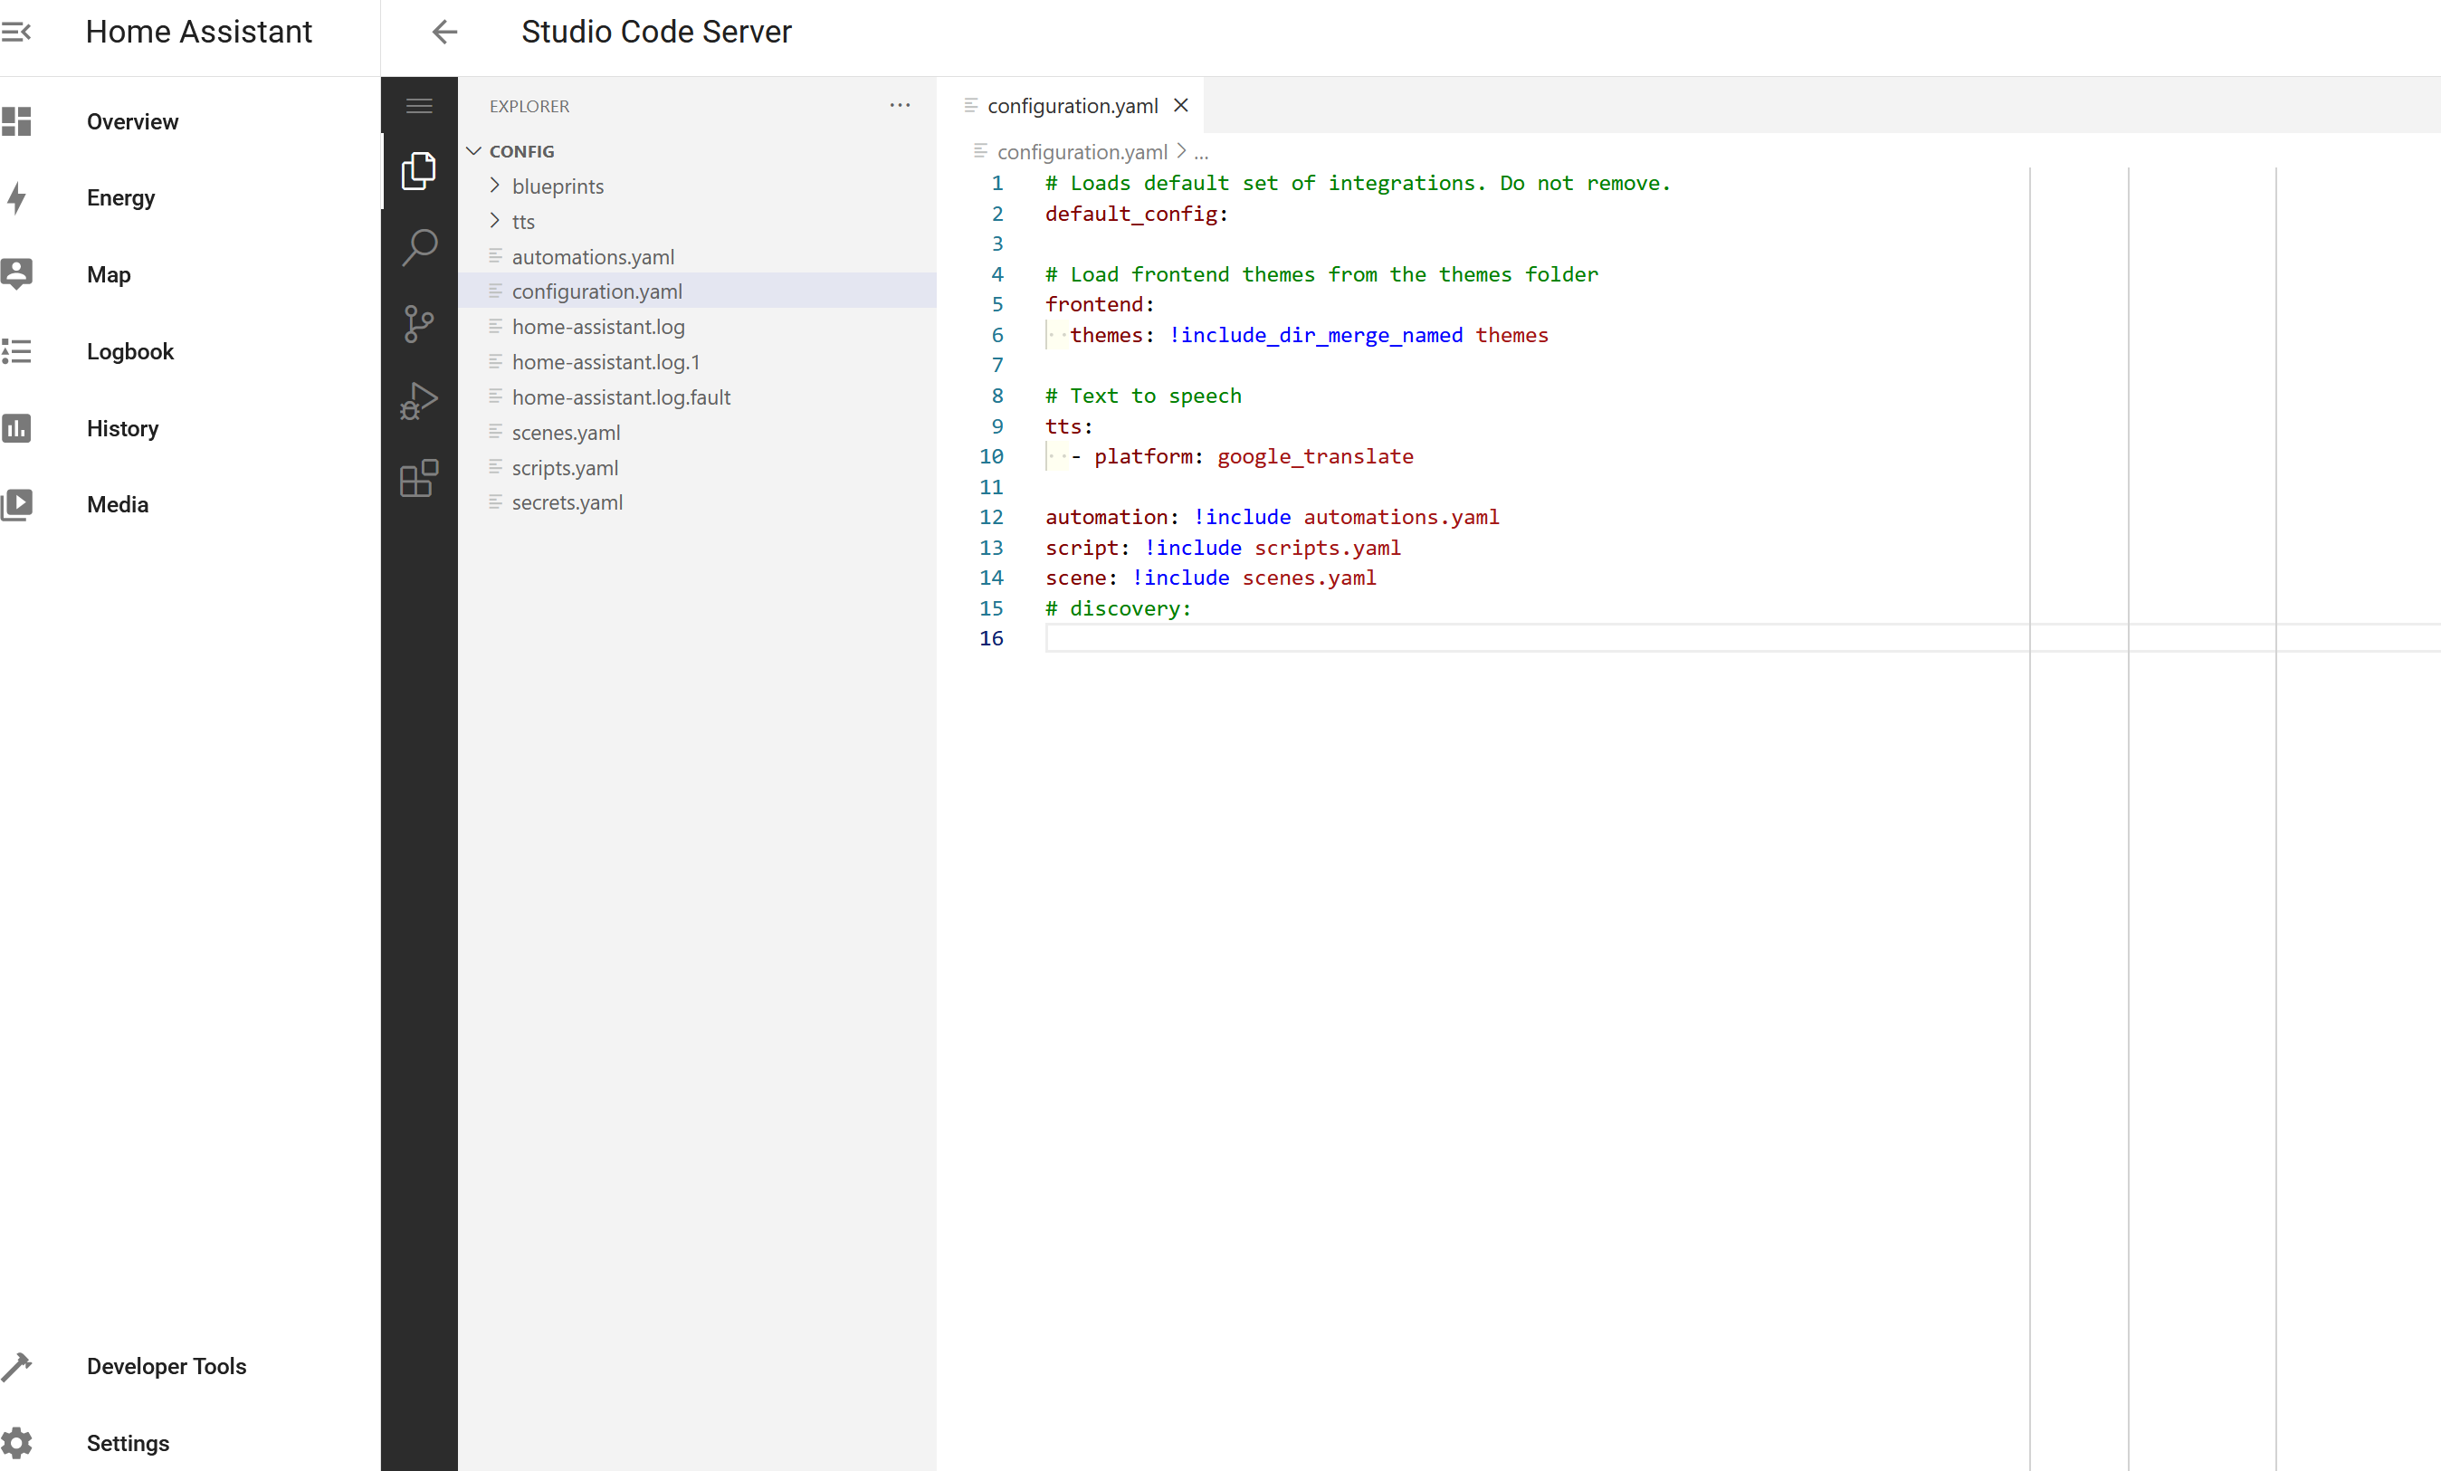This screenshot has width=2441, height=1471.
Task: Go back using the arrow next to Studio Code Server
Action: pos(443,31)
